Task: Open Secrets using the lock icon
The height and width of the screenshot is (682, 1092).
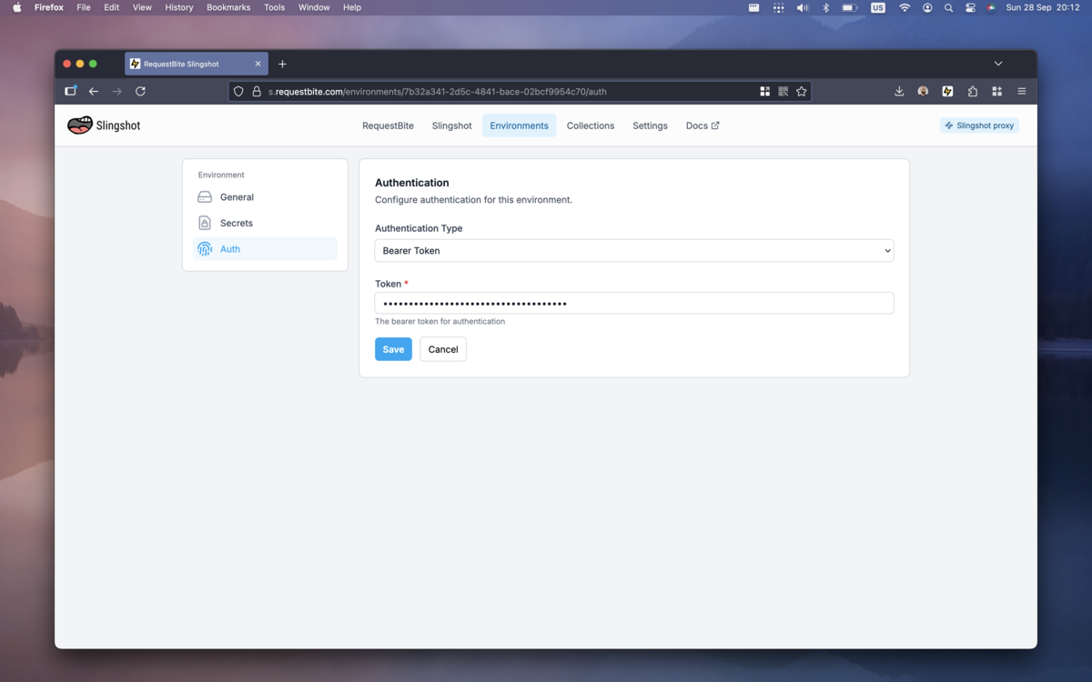Action: (205, 223)
